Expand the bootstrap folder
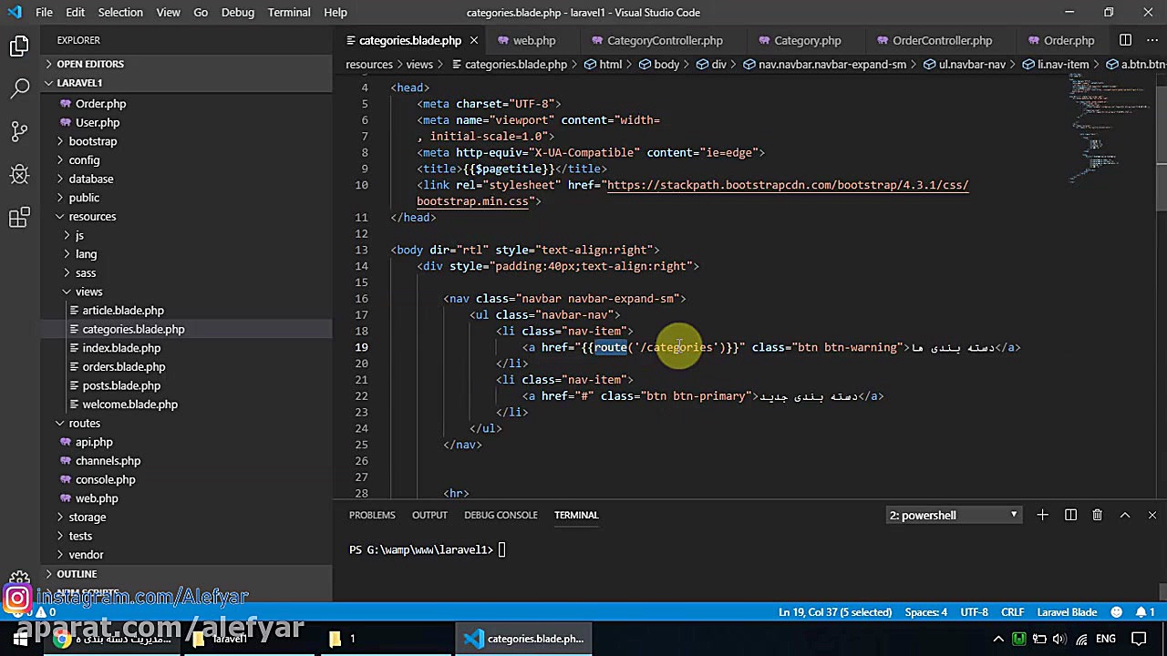The width and height of the screenshot is (1167, 656). pos(92,141)
